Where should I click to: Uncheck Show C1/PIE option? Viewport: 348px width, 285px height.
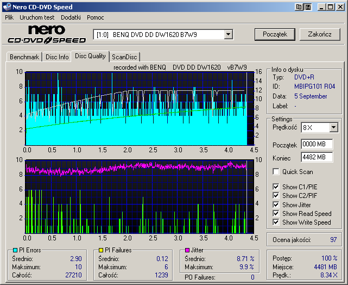(x=276, y=187)
